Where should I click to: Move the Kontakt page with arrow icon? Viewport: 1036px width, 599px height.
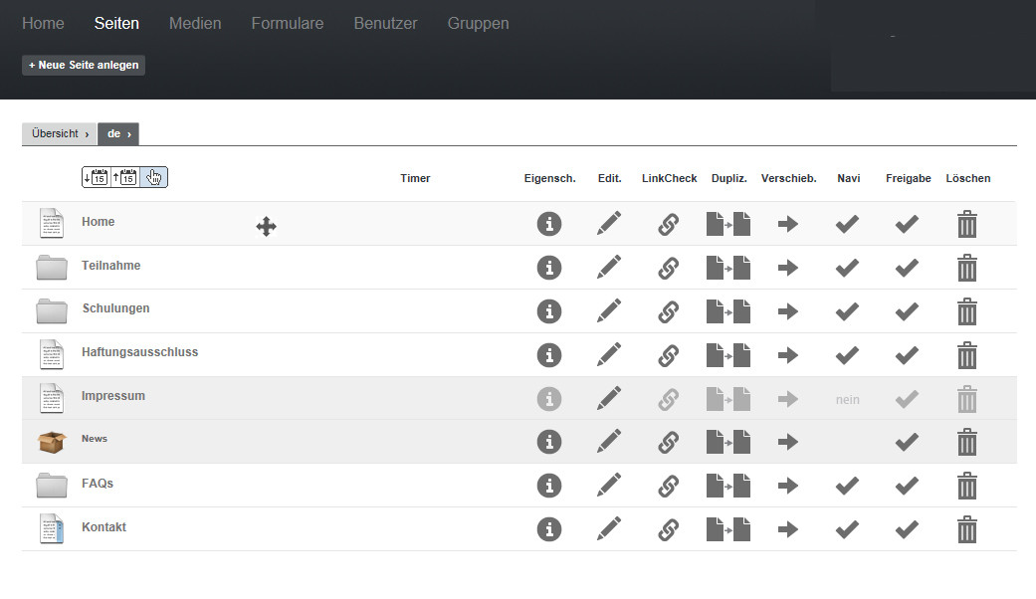(x=788, y=530)
